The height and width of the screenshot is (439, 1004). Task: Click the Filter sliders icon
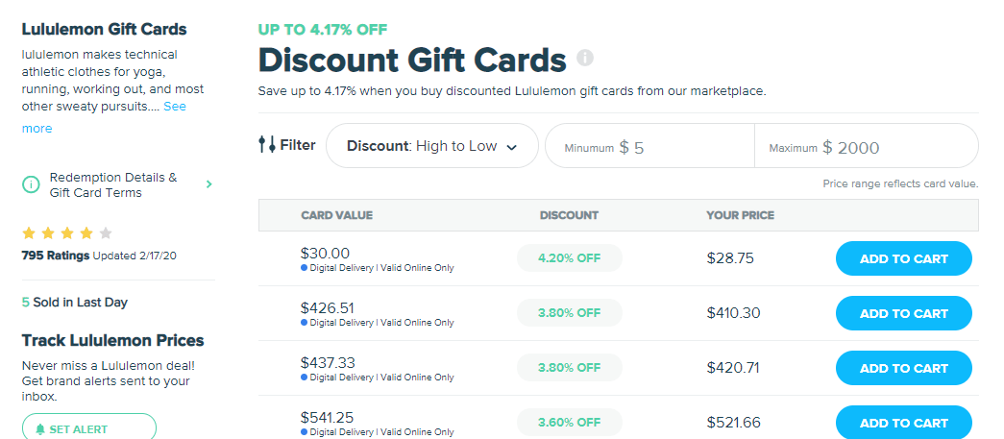pos(267,145)
